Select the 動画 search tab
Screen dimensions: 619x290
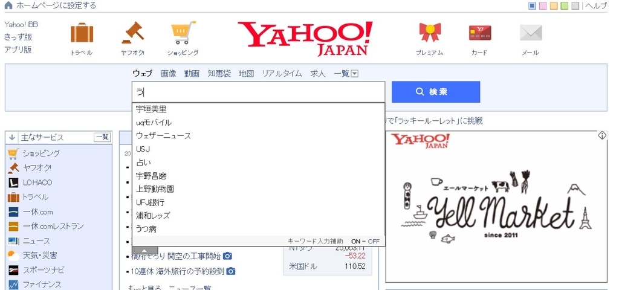(x=192, y=73)
